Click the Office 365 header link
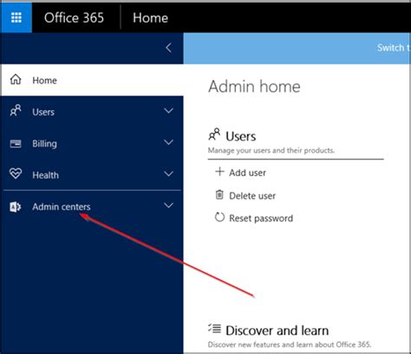The height and width of the screenshot is (354, 411). click(74, 18)
